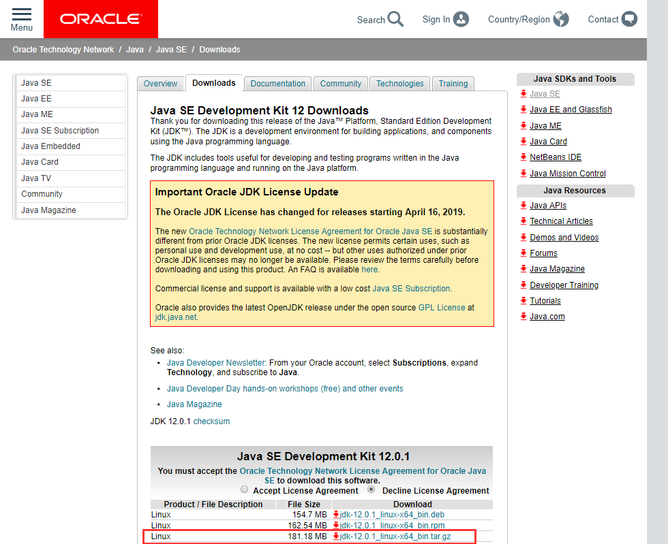This screenshot has height=544, width=668.
Task: Click the Contact chat bubble icon
Action: click(x=629, y=19)
